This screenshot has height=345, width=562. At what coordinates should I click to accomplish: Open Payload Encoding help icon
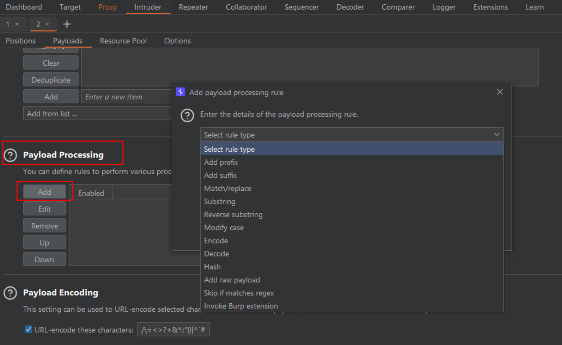(x=10, y=293)
